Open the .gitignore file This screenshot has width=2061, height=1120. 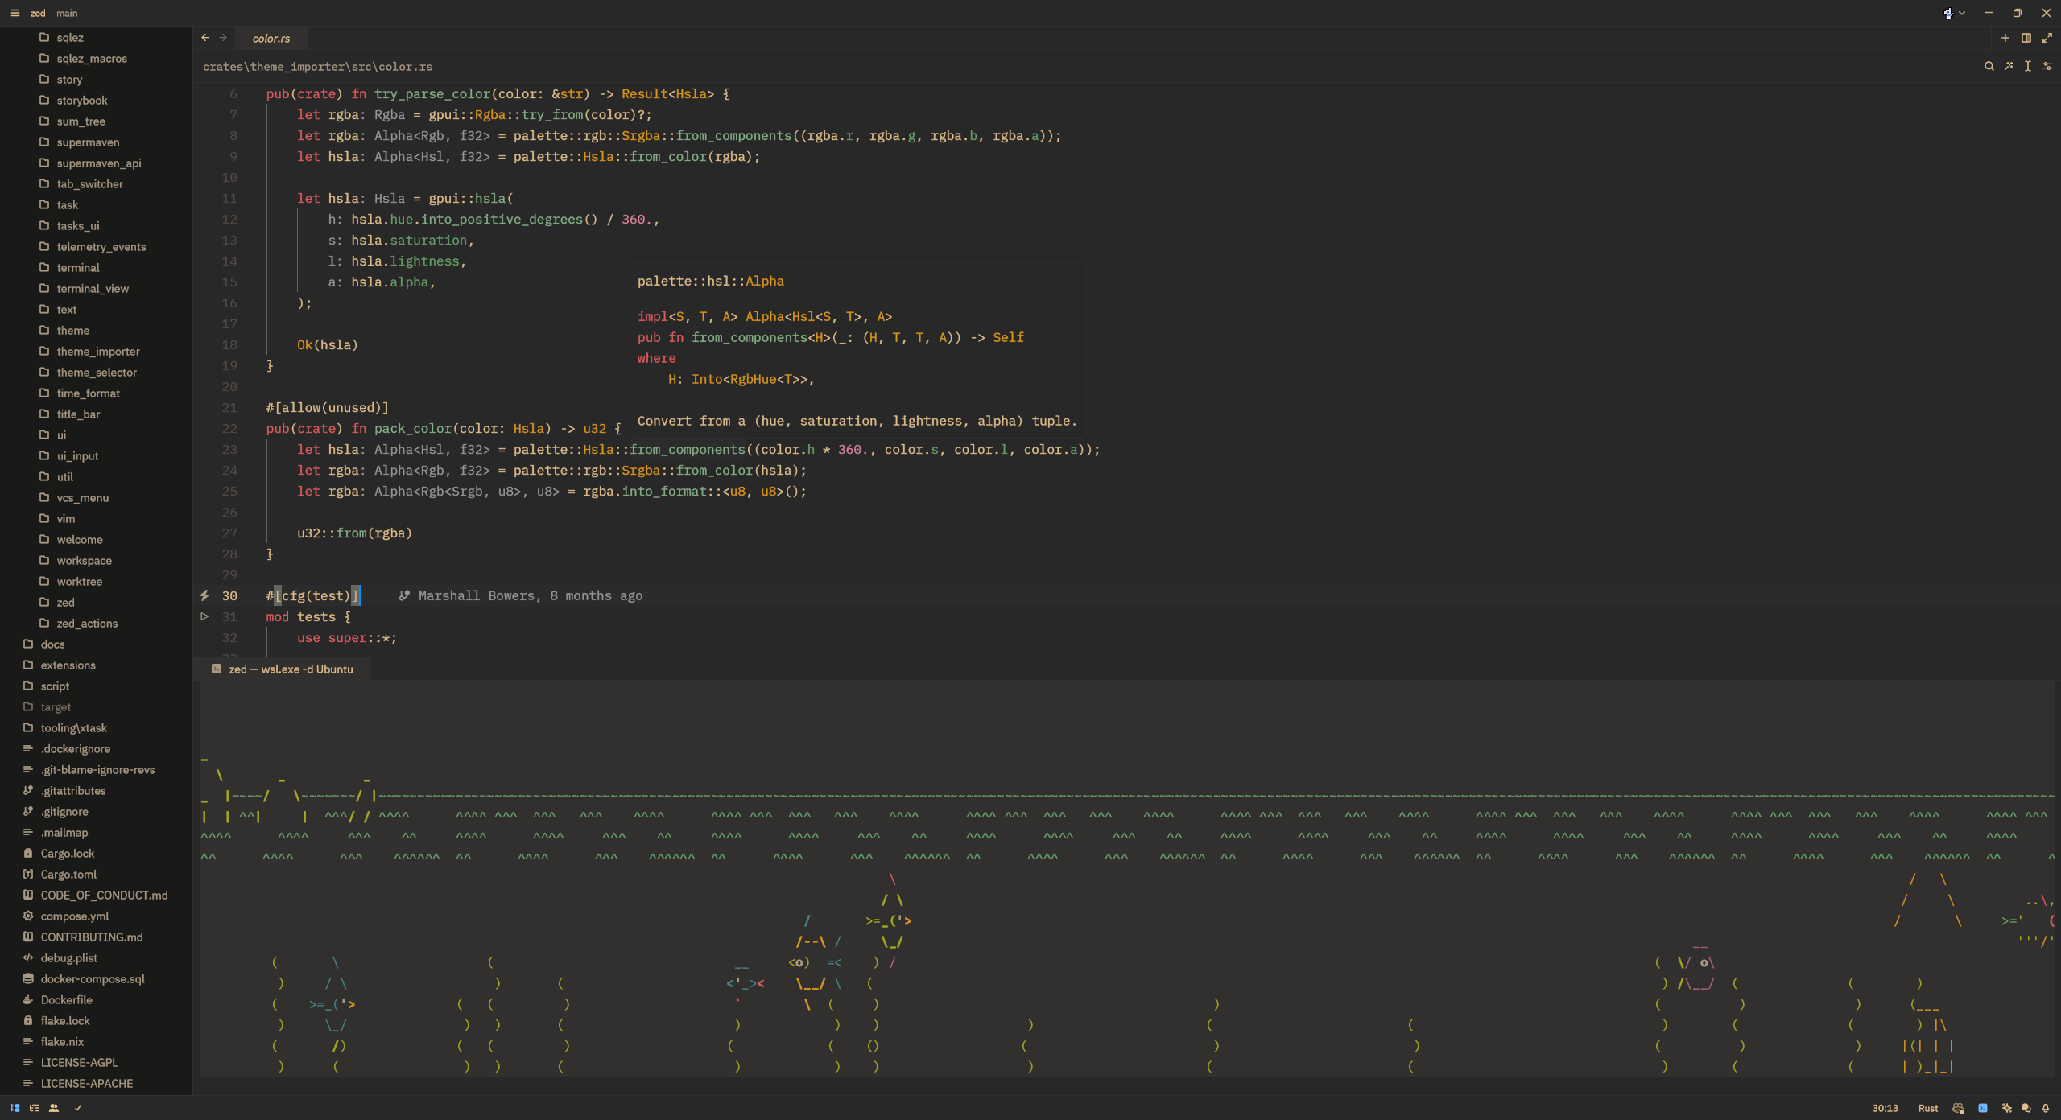pos(96,811)
